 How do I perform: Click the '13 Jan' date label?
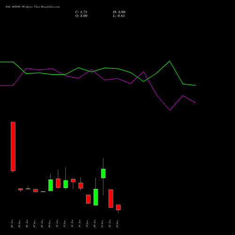(65, 224)
